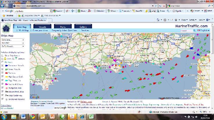Click the MarineTraffic ship logo icon
This screenshot has width=214, height=120.
[x=6, y=28]
